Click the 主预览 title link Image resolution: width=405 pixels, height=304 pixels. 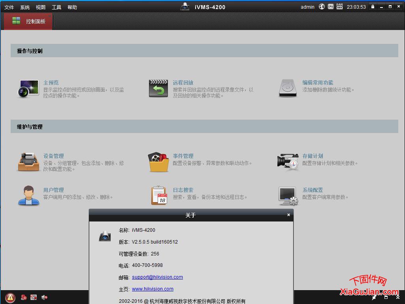(x=51, y=83)
